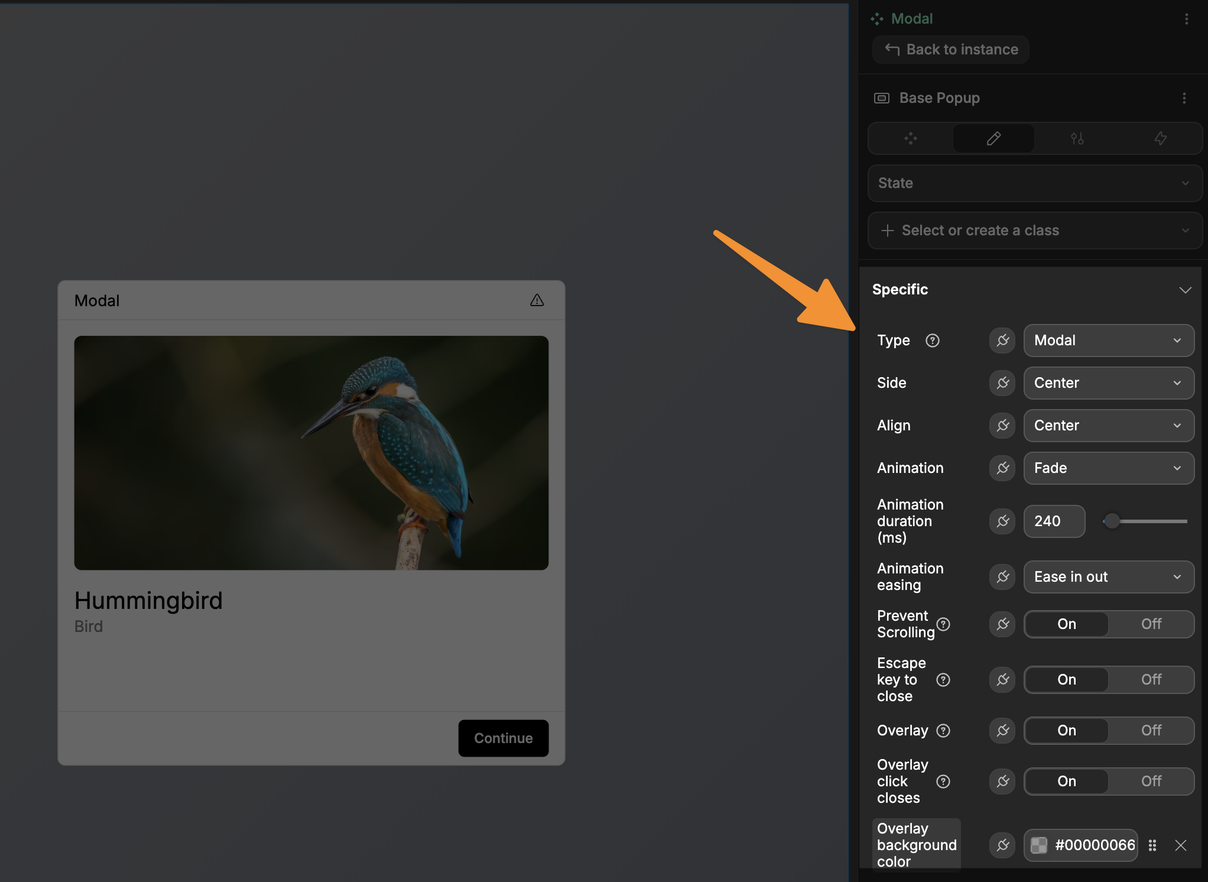Viewport: 1208px width, 882px height.
Task: Clear the overlay background color value
Action: tap(1181, 845)
